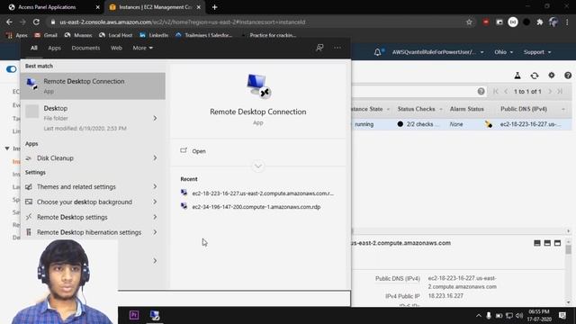
Task: Click the 18.223.16.227 IPv4 Public IP value
Action: point(445,296)
